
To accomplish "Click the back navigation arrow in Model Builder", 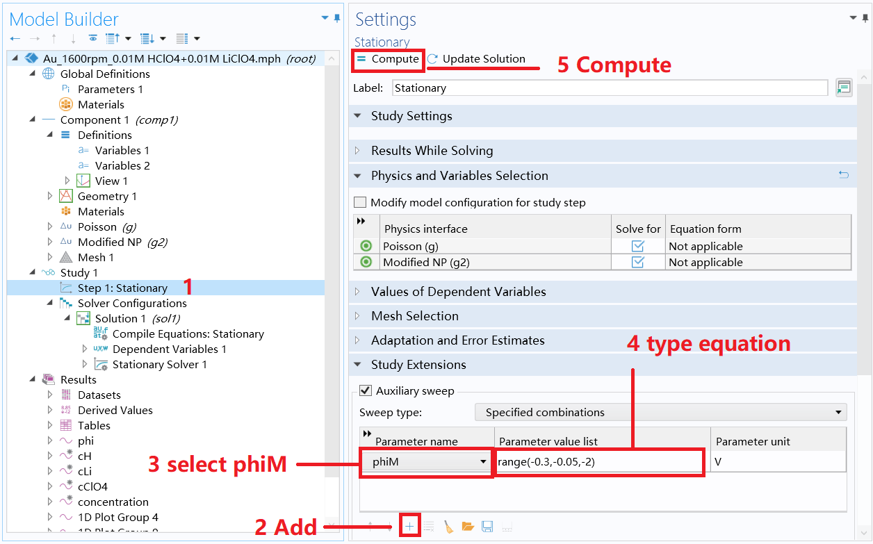I will tap(14, 38).
